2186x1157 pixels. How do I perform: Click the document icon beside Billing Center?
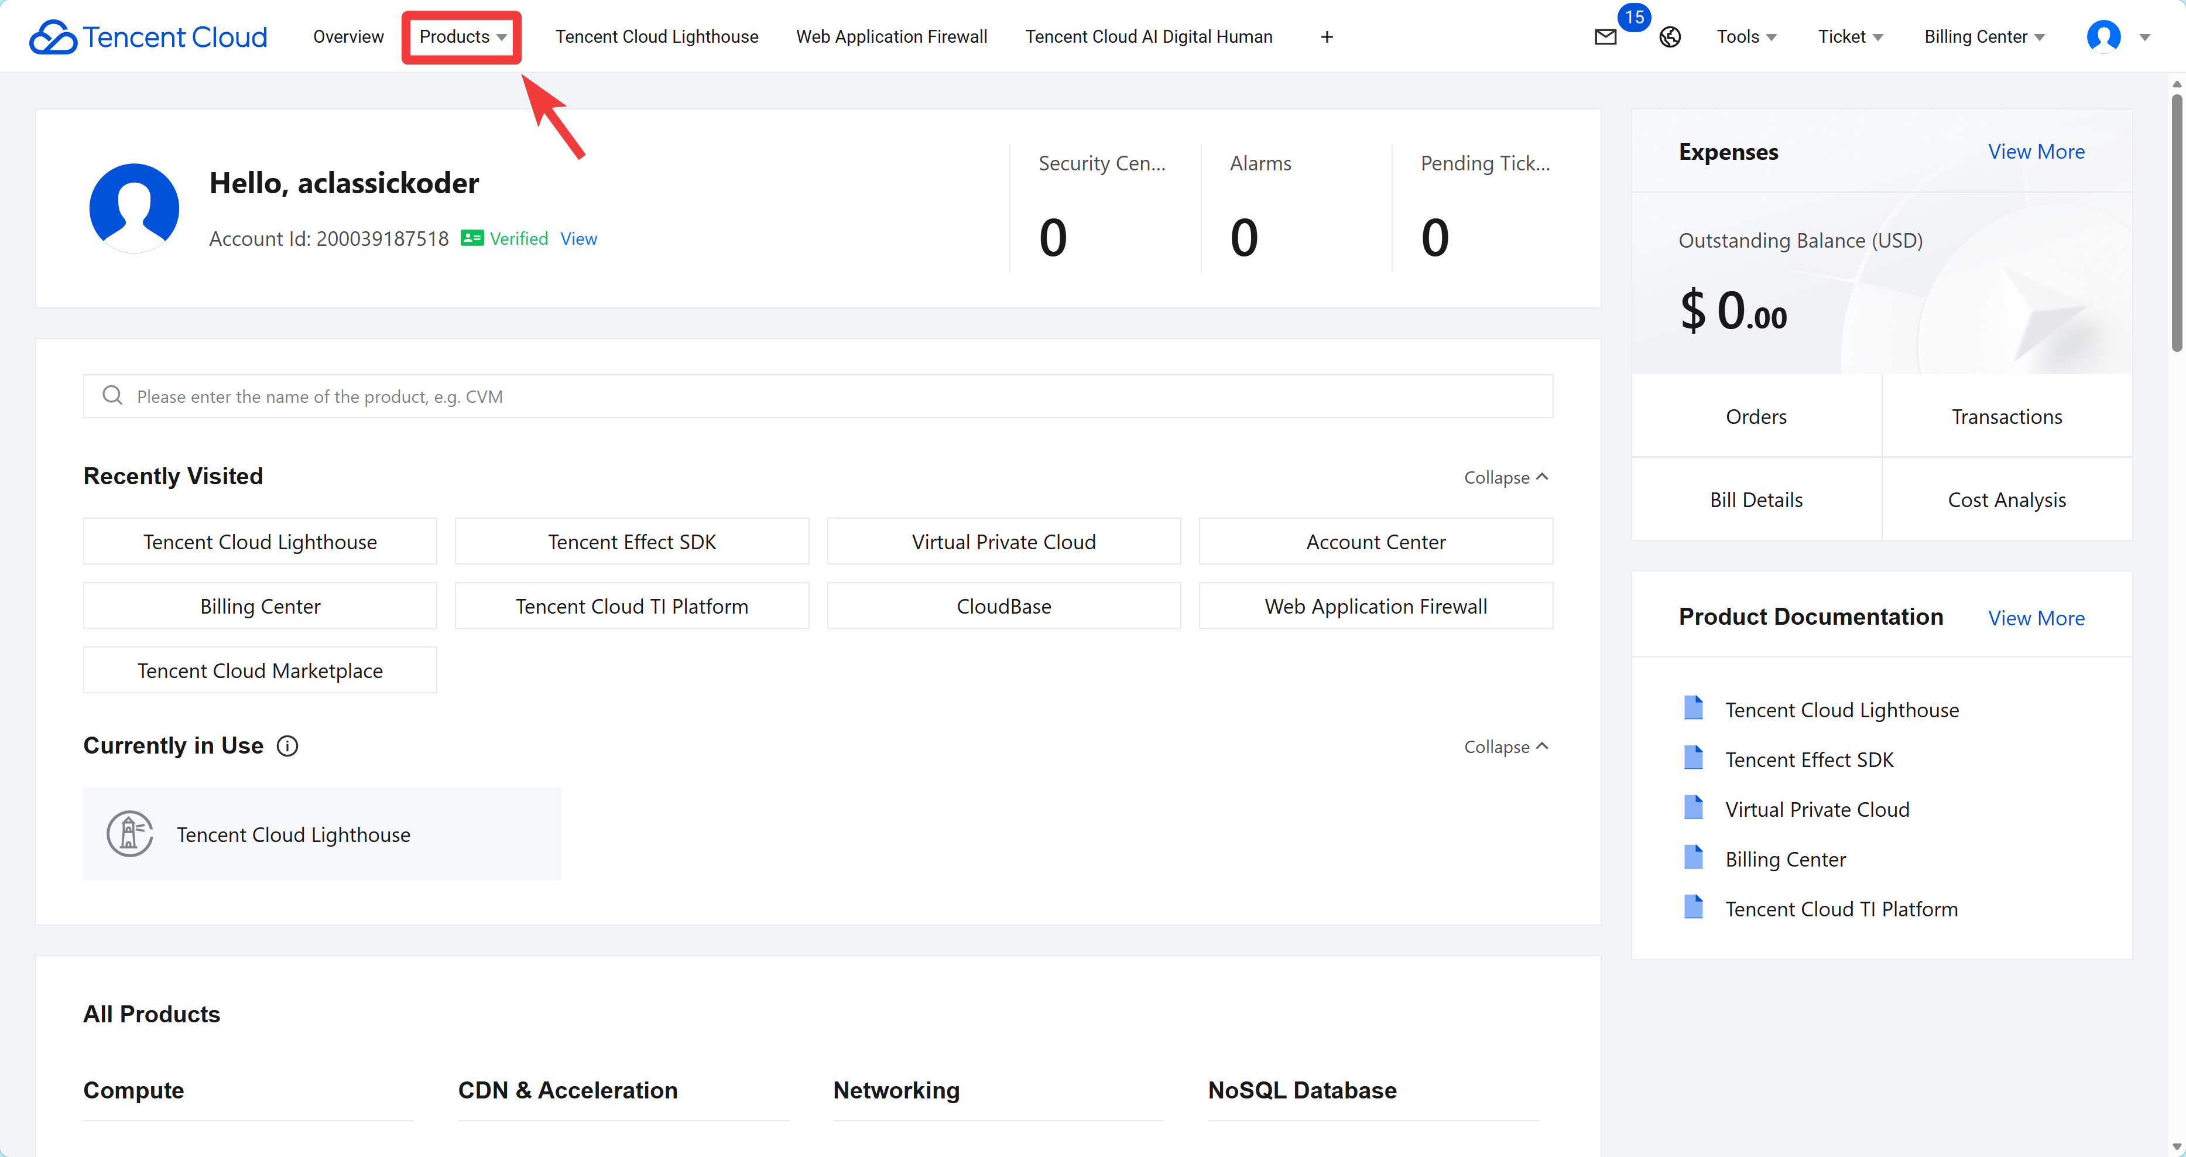point(1693,857)
